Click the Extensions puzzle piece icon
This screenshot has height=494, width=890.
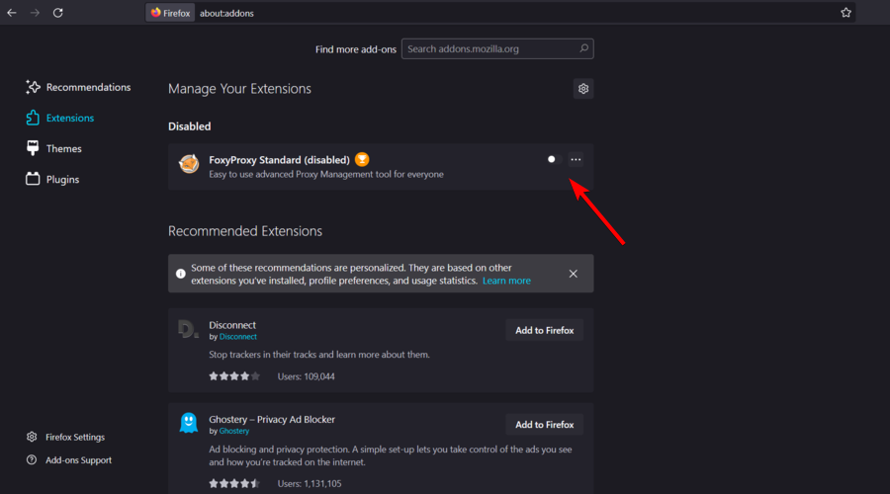[x=33, y=118]
